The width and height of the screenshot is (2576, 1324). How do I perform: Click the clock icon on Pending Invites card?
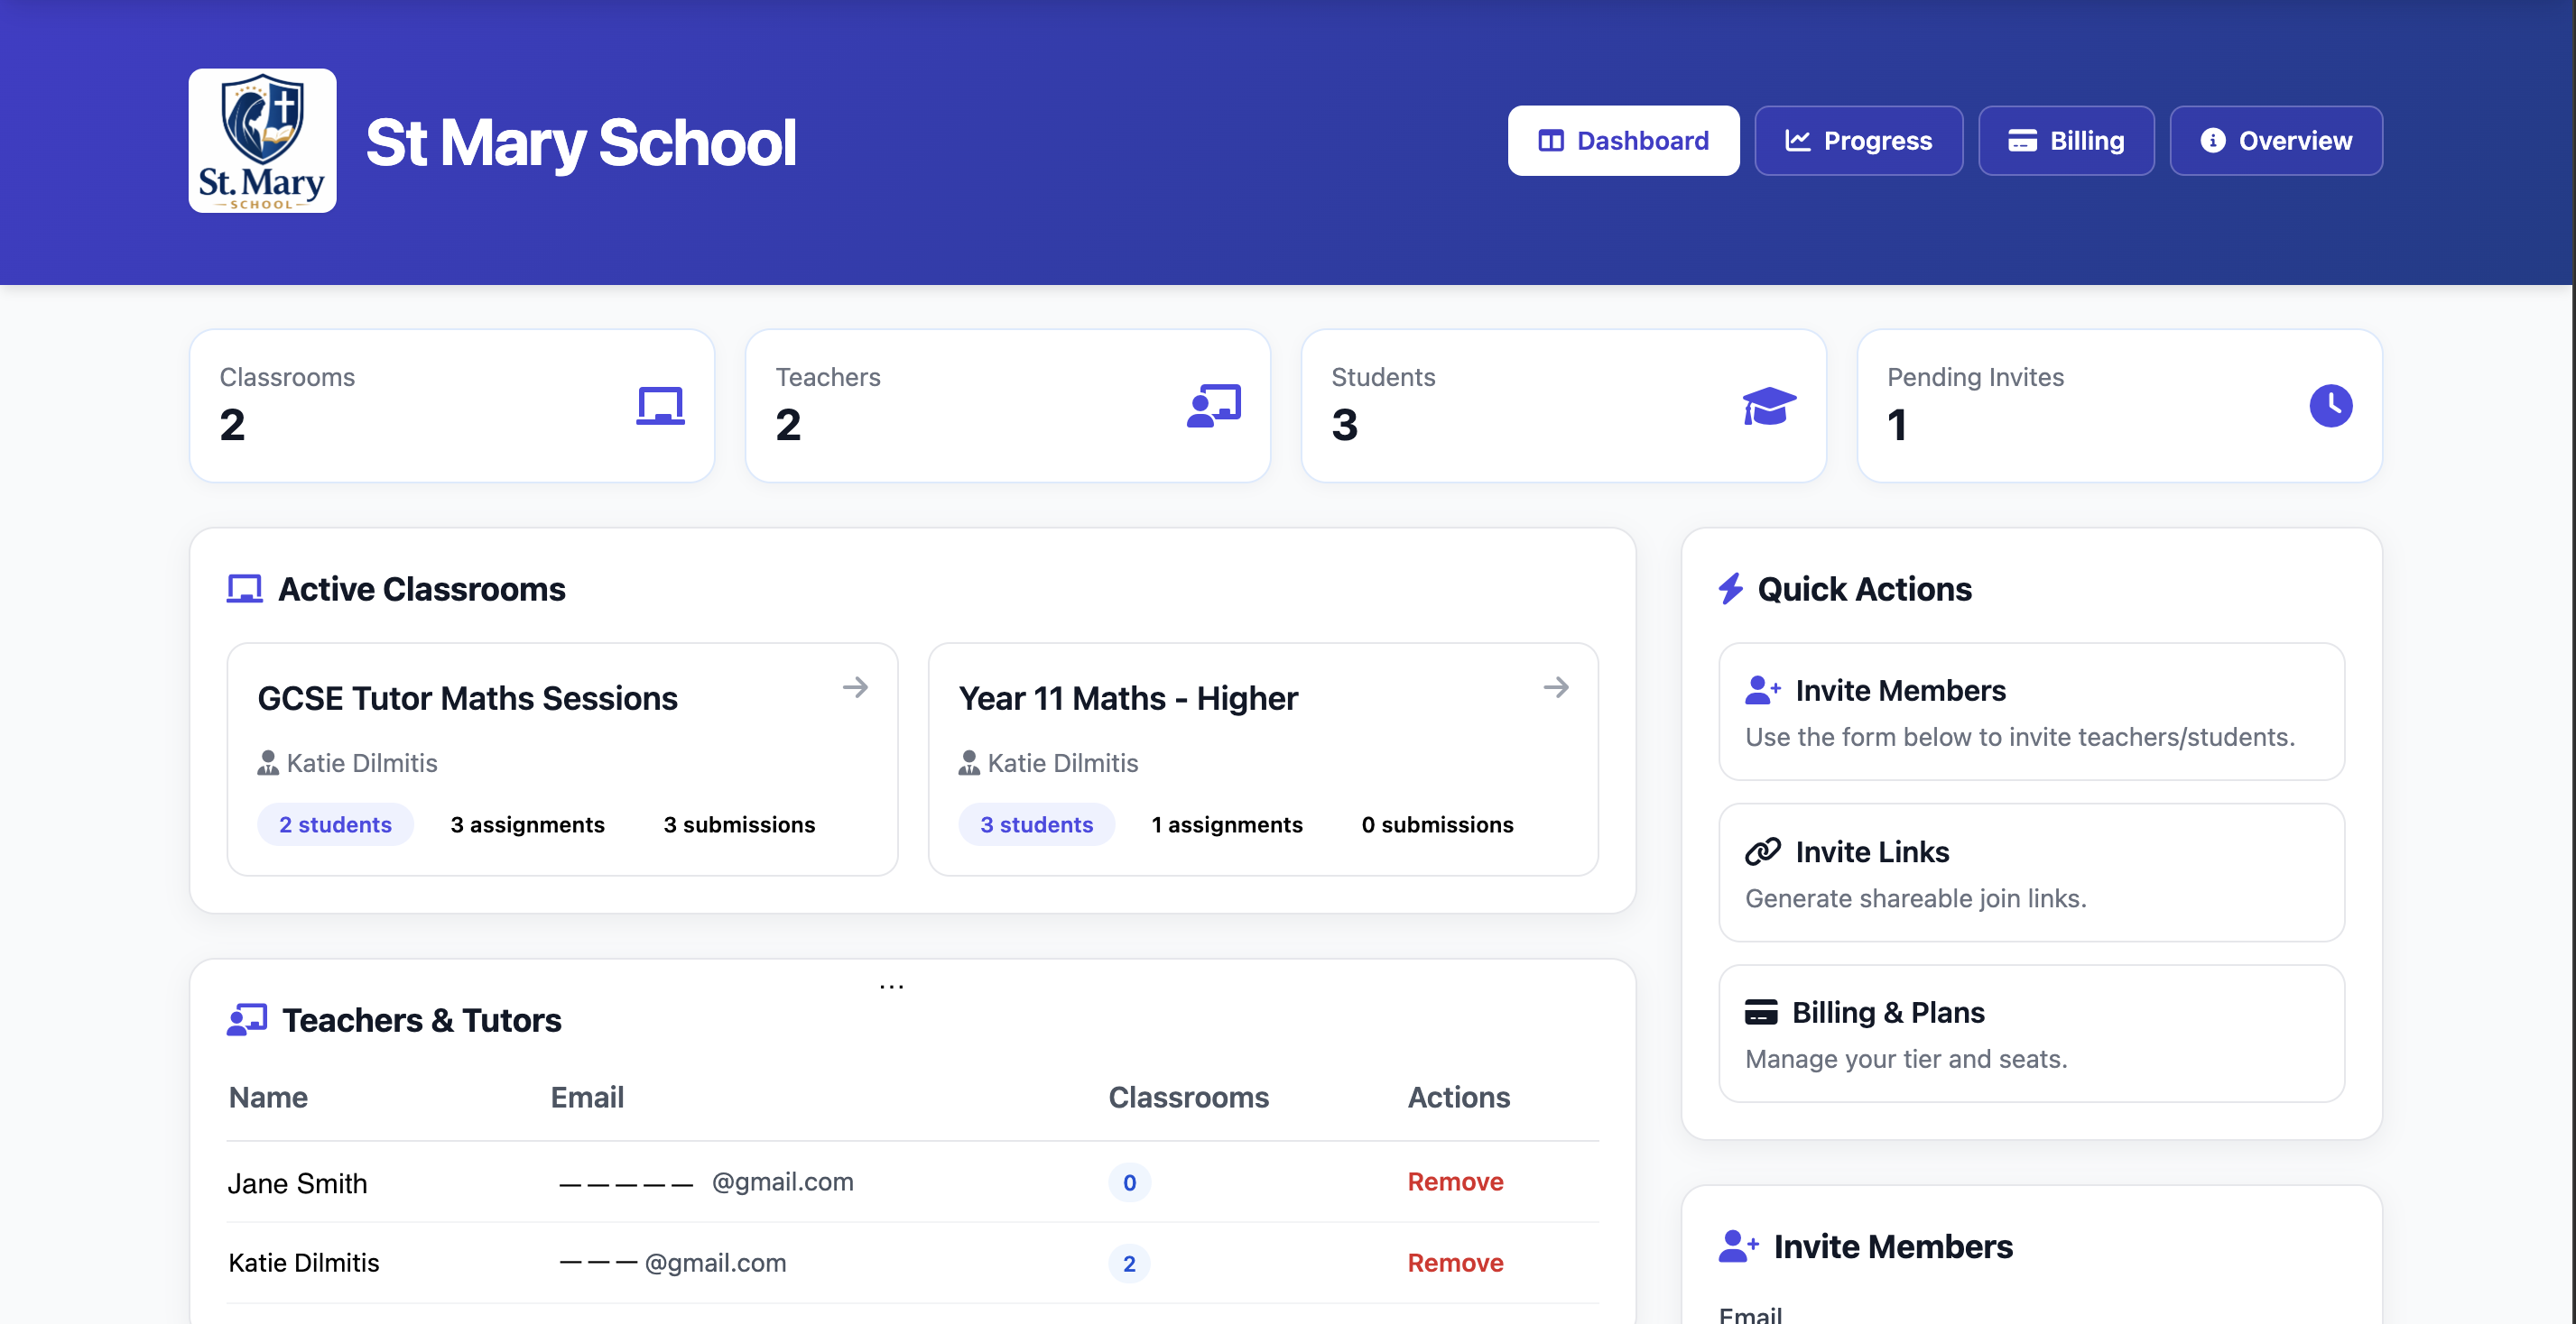click(2331, 406)
